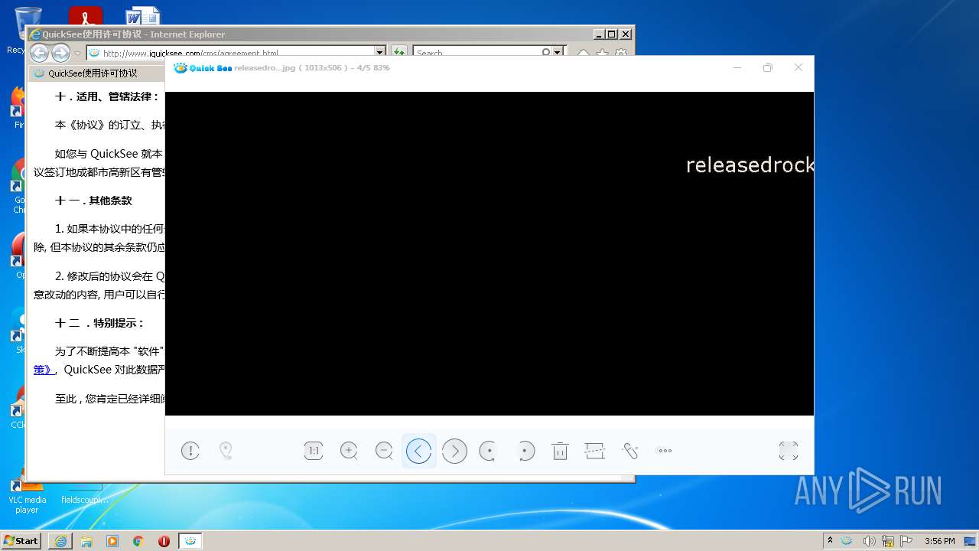This screenshot has height=551, width=979.
Task: Rotate image counterclockwise
Action: coord(489,451)
